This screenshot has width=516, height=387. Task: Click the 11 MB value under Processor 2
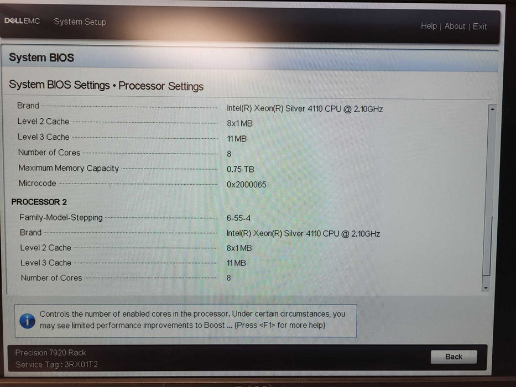pos(236,263)
